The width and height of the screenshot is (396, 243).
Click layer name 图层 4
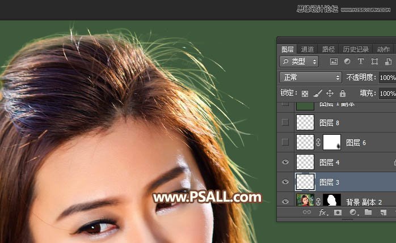click(329, 163)
